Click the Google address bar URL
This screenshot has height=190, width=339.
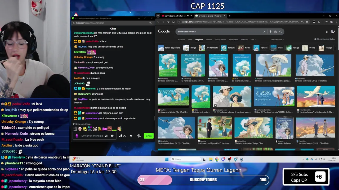(x=240, y=22)
